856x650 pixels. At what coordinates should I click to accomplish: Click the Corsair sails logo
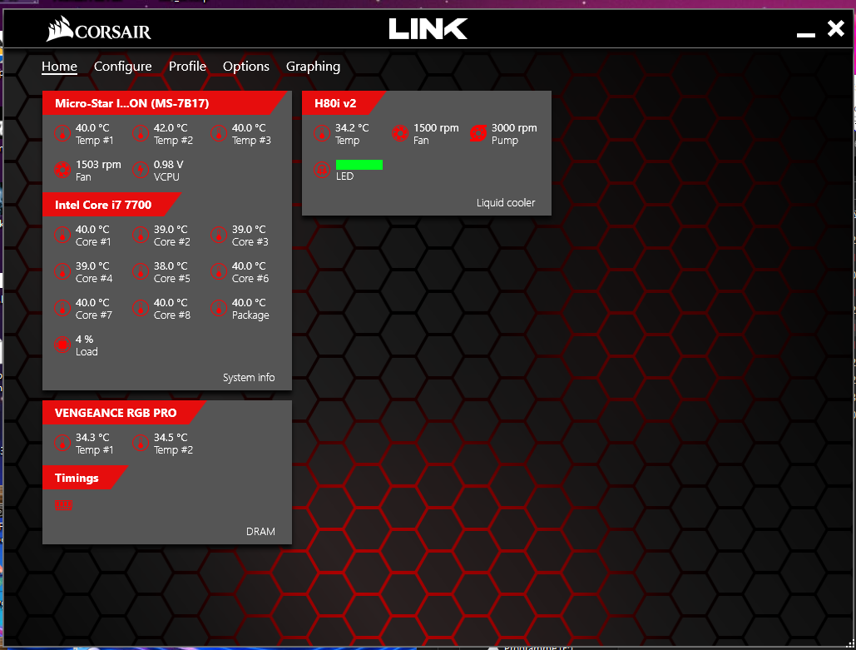click(x=60, y=29)
